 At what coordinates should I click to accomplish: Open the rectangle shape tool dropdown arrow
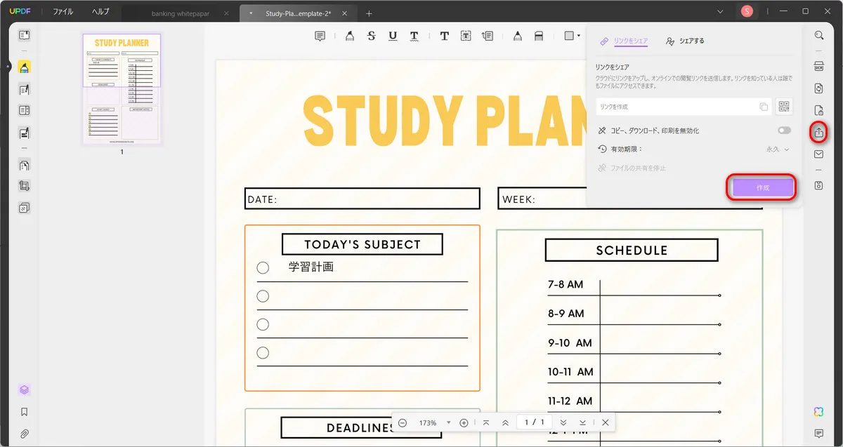tap(580, 36)
